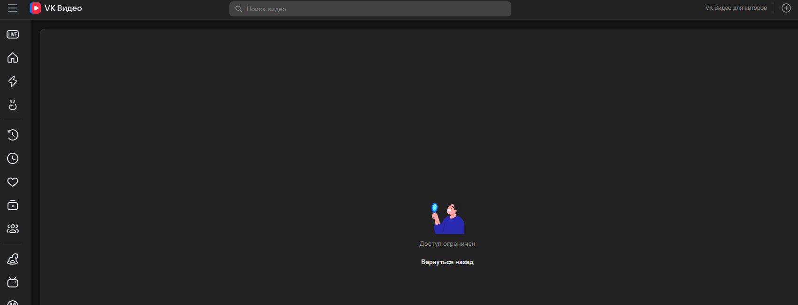Click the partially visible bottom sidebar icon
Screen dimensions: 798x305
13,302
